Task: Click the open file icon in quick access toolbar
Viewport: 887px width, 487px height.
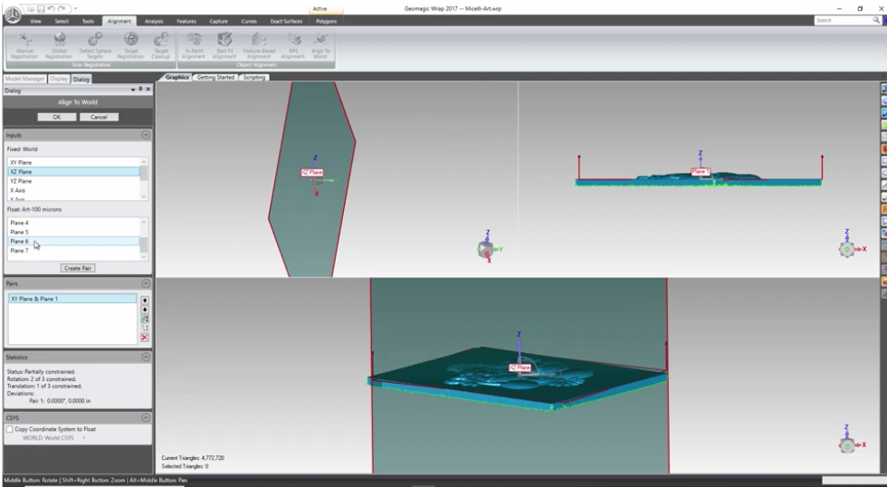Action: click(x=31, y=9)
